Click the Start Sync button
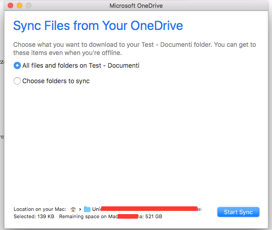The height and width of the screenshot is (230, 272). click(238, 212)
